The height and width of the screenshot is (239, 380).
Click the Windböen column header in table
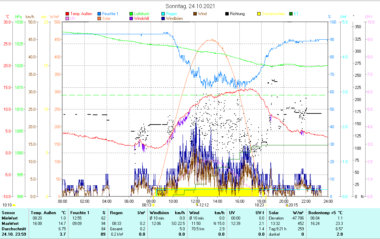(159, 212)
